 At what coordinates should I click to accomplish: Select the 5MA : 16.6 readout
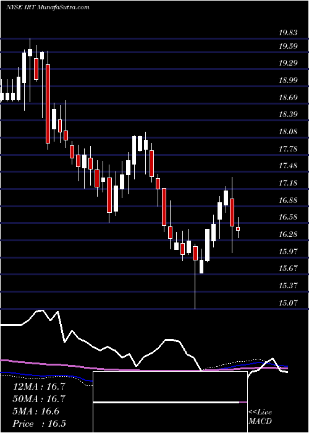tap(36, 411)
